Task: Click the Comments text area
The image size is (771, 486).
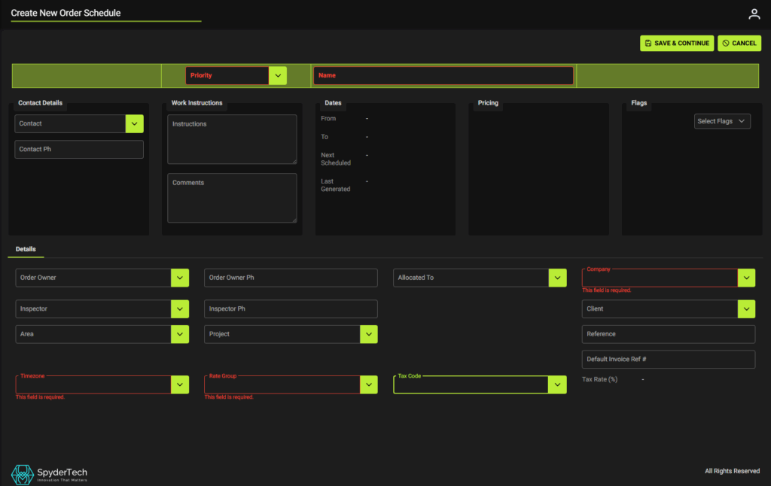Action: click(231, 198)
